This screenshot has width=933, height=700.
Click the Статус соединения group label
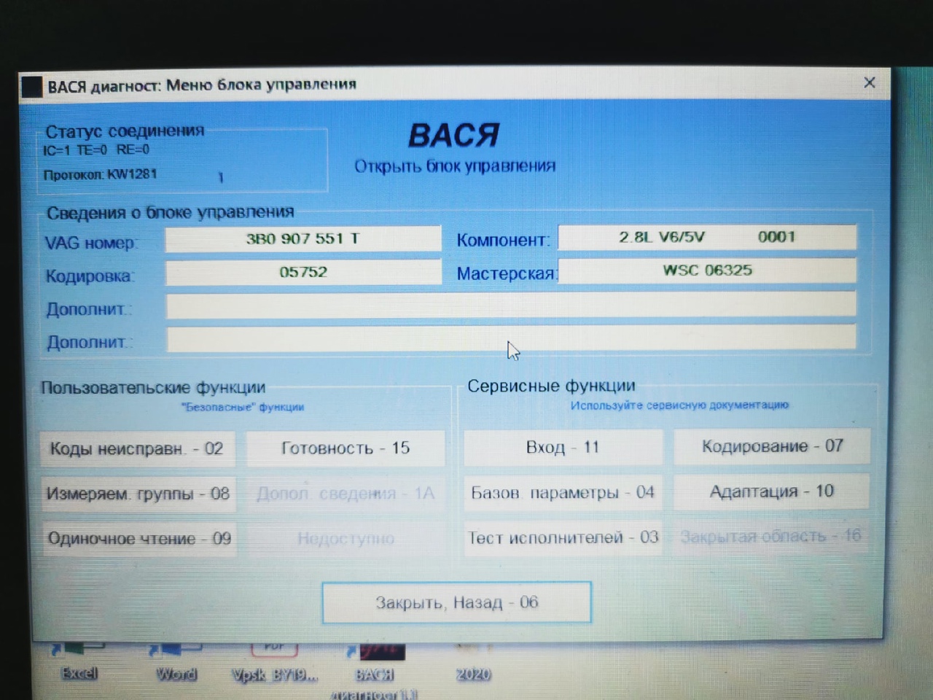point(125,131)
